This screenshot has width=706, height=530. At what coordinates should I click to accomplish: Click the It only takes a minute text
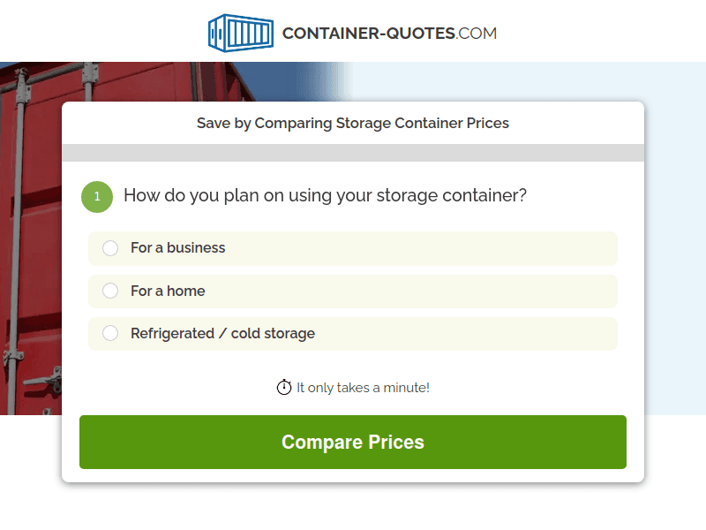click(x=362, y=387)
